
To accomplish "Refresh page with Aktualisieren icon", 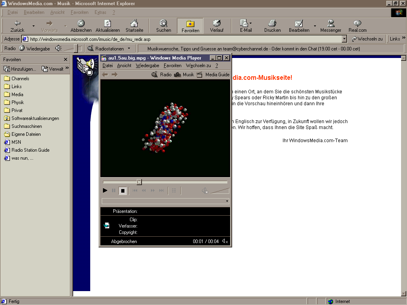I will pyautogui.click(x=107, y=26).
